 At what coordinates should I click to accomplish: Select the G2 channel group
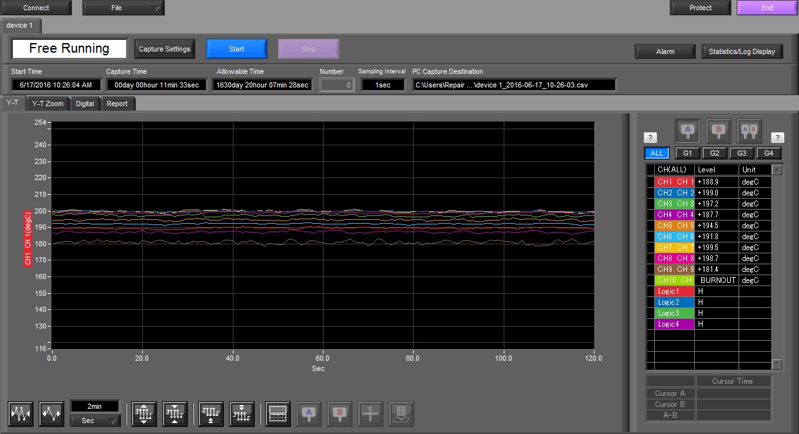pyautogui.click(x=714, y=153)
